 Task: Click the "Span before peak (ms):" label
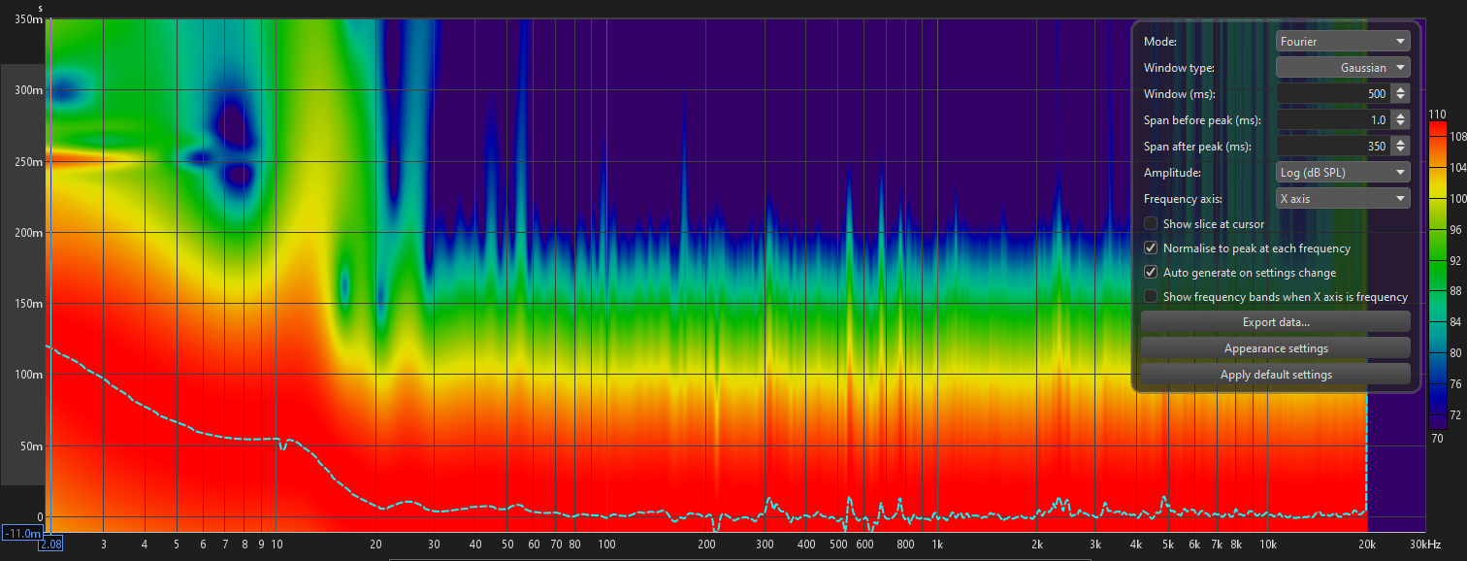coord(1202,120)
